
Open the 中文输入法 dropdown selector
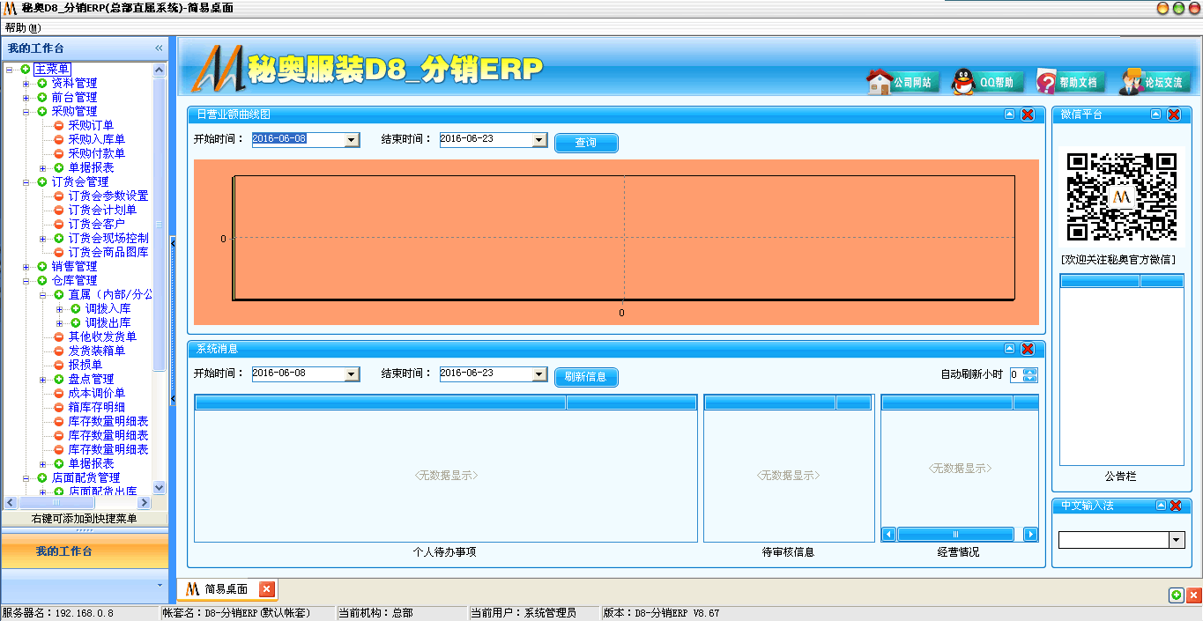tap(1177, 539)
